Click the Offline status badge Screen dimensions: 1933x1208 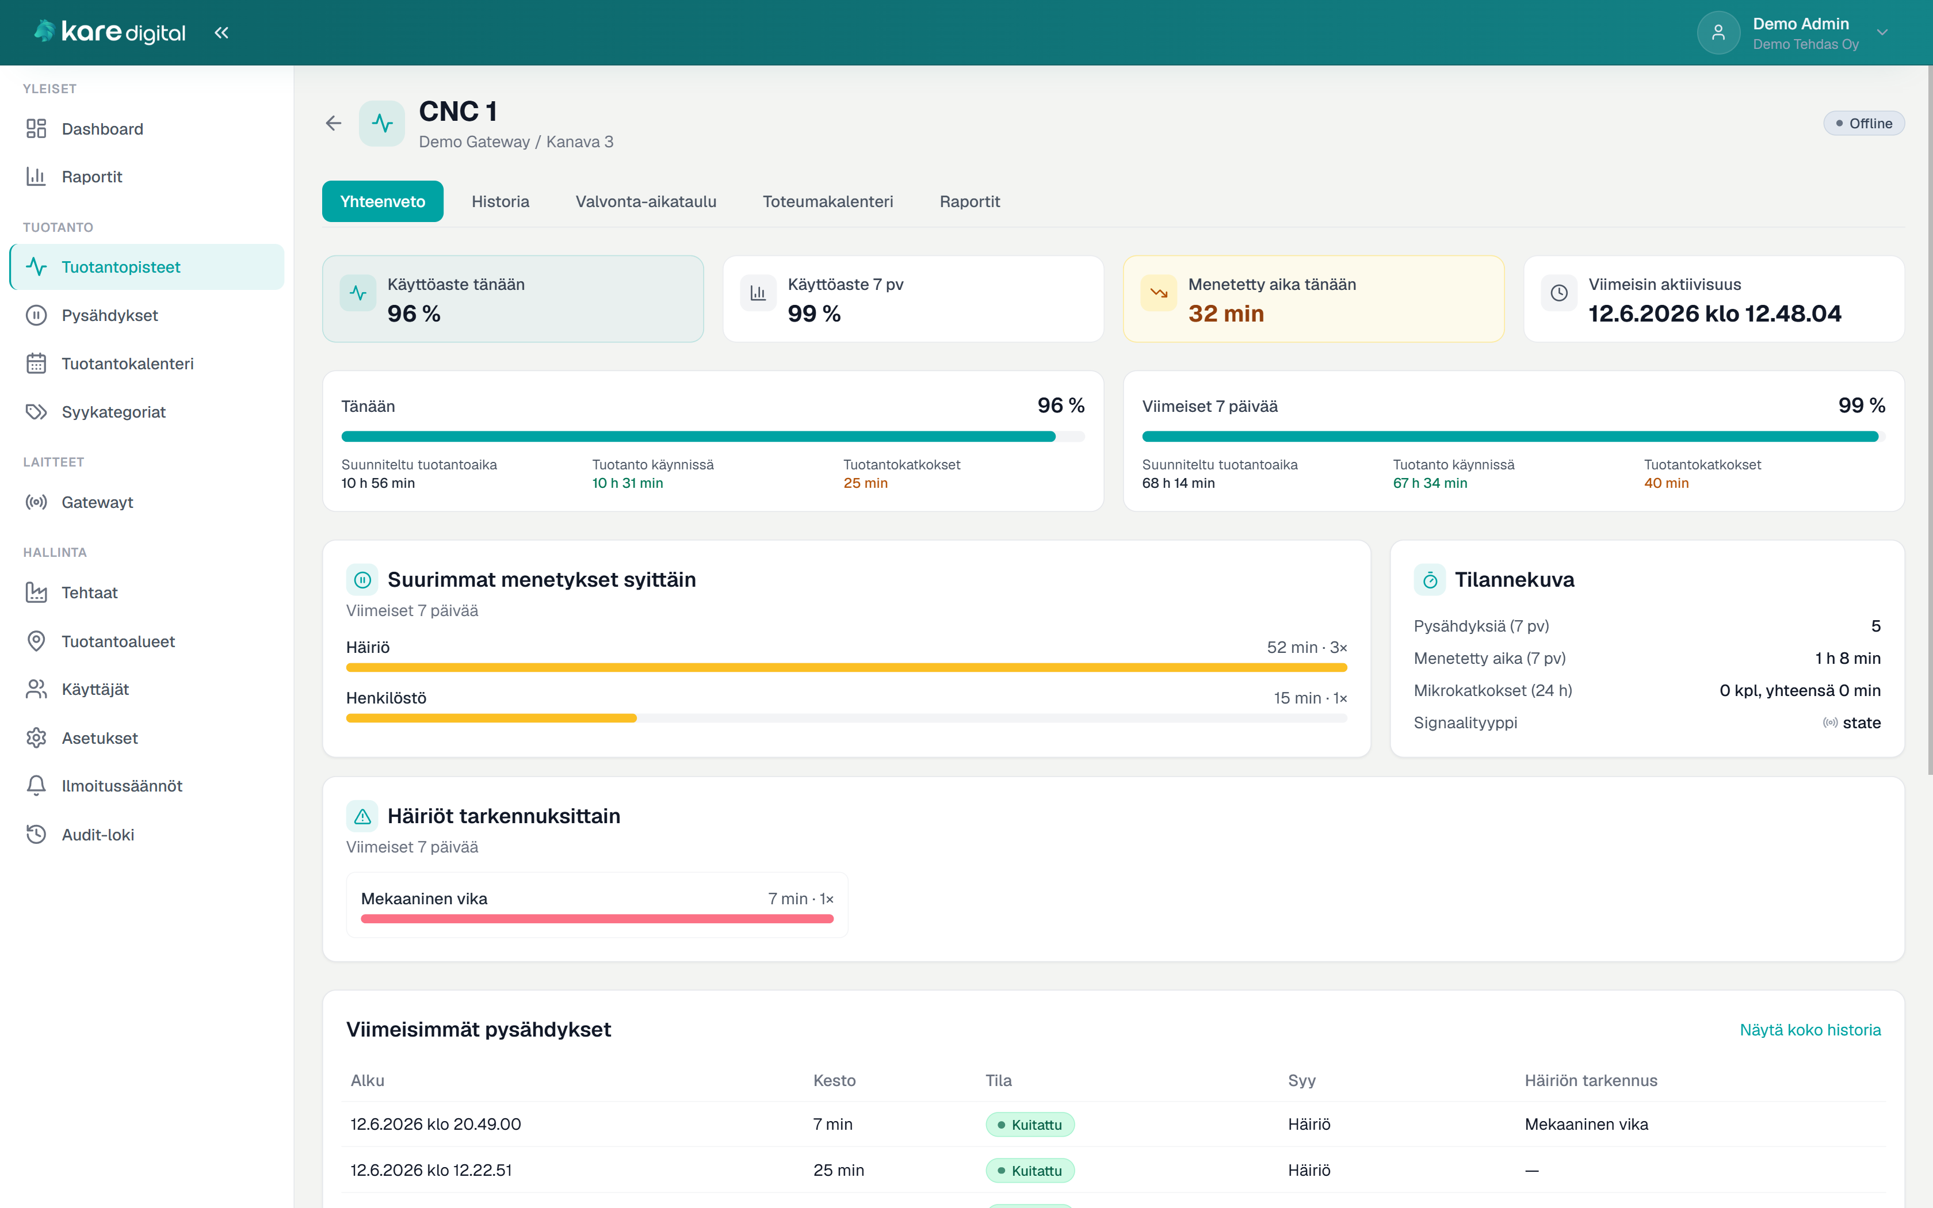[x=1863, y=123]
